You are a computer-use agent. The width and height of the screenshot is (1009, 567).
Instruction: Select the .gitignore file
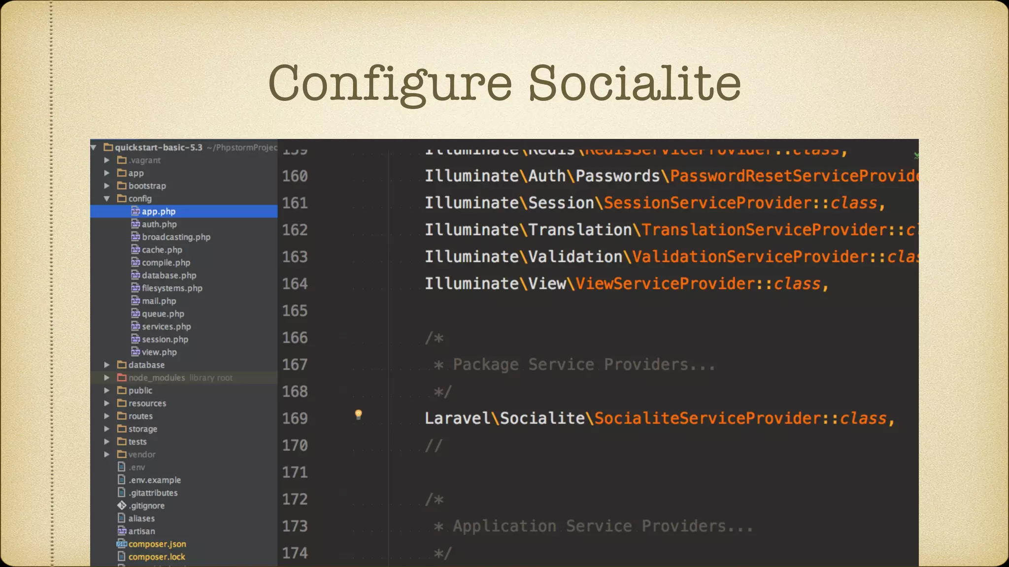tap(146, 505)
